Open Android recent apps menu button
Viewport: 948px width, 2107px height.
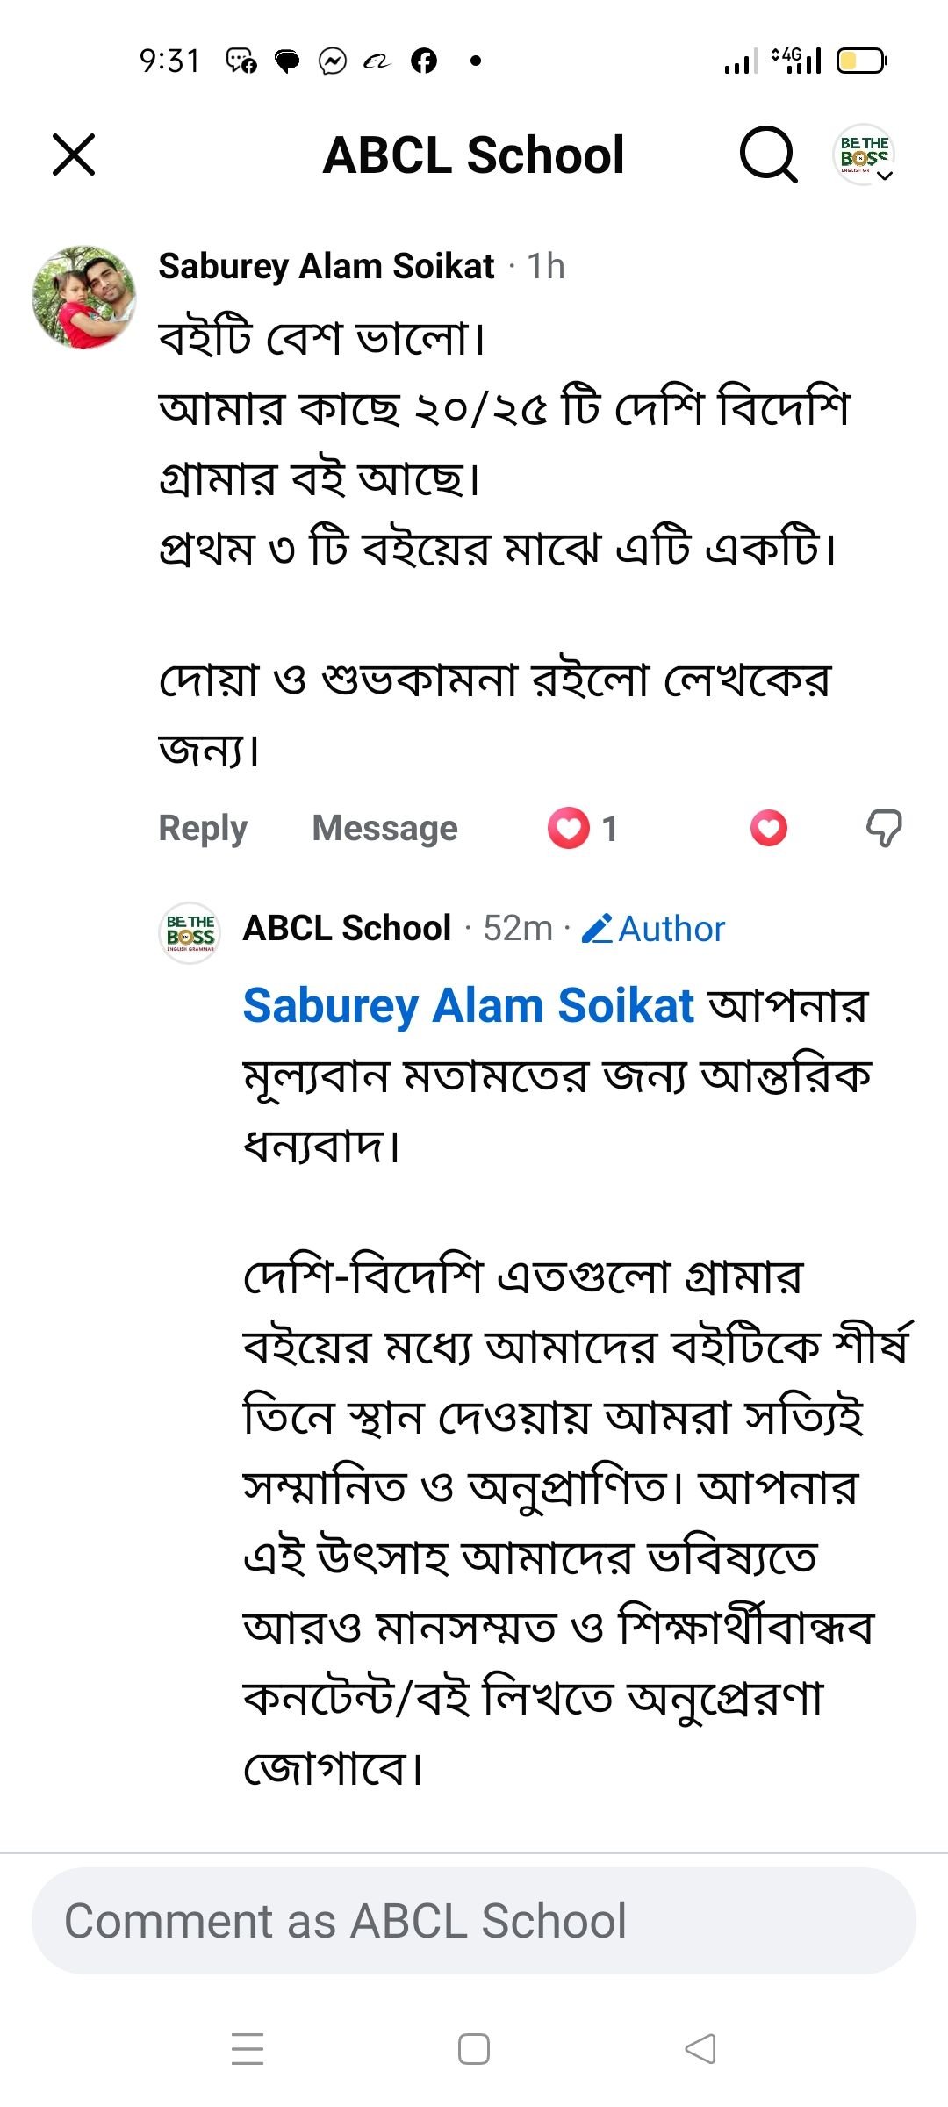pyautogui.click(x=248, y=2048)
